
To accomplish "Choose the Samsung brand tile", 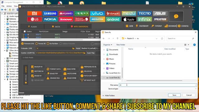I will pos(50,13).
